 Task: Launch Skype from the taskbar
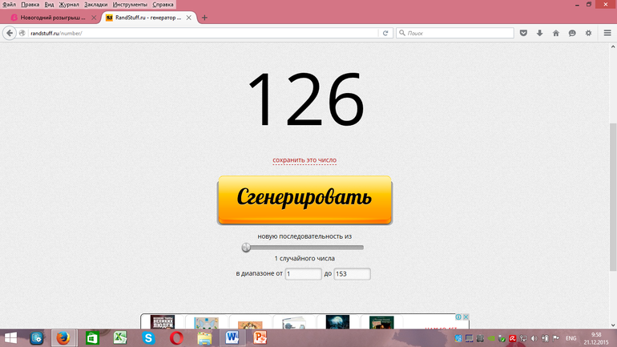pos(148,337)
